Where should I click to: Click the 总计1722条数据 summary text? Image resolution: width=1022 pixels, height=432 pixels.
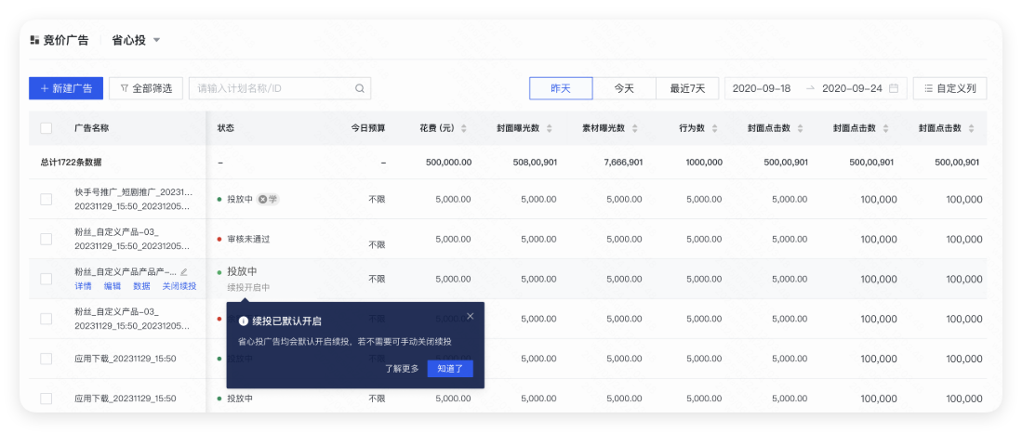71,163
